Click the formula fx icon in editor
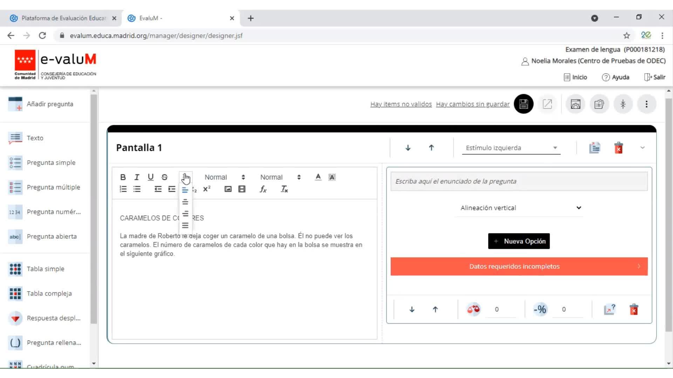The image size is (673, 378). pos(263,189)
